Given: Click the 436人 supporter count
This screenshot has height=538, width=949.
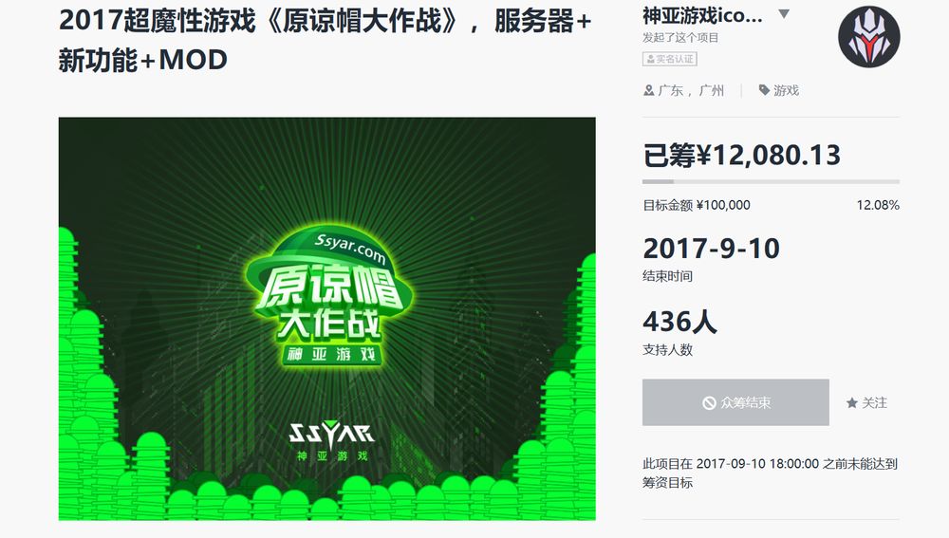Looking at the screenshot, I should coord(679,322).
